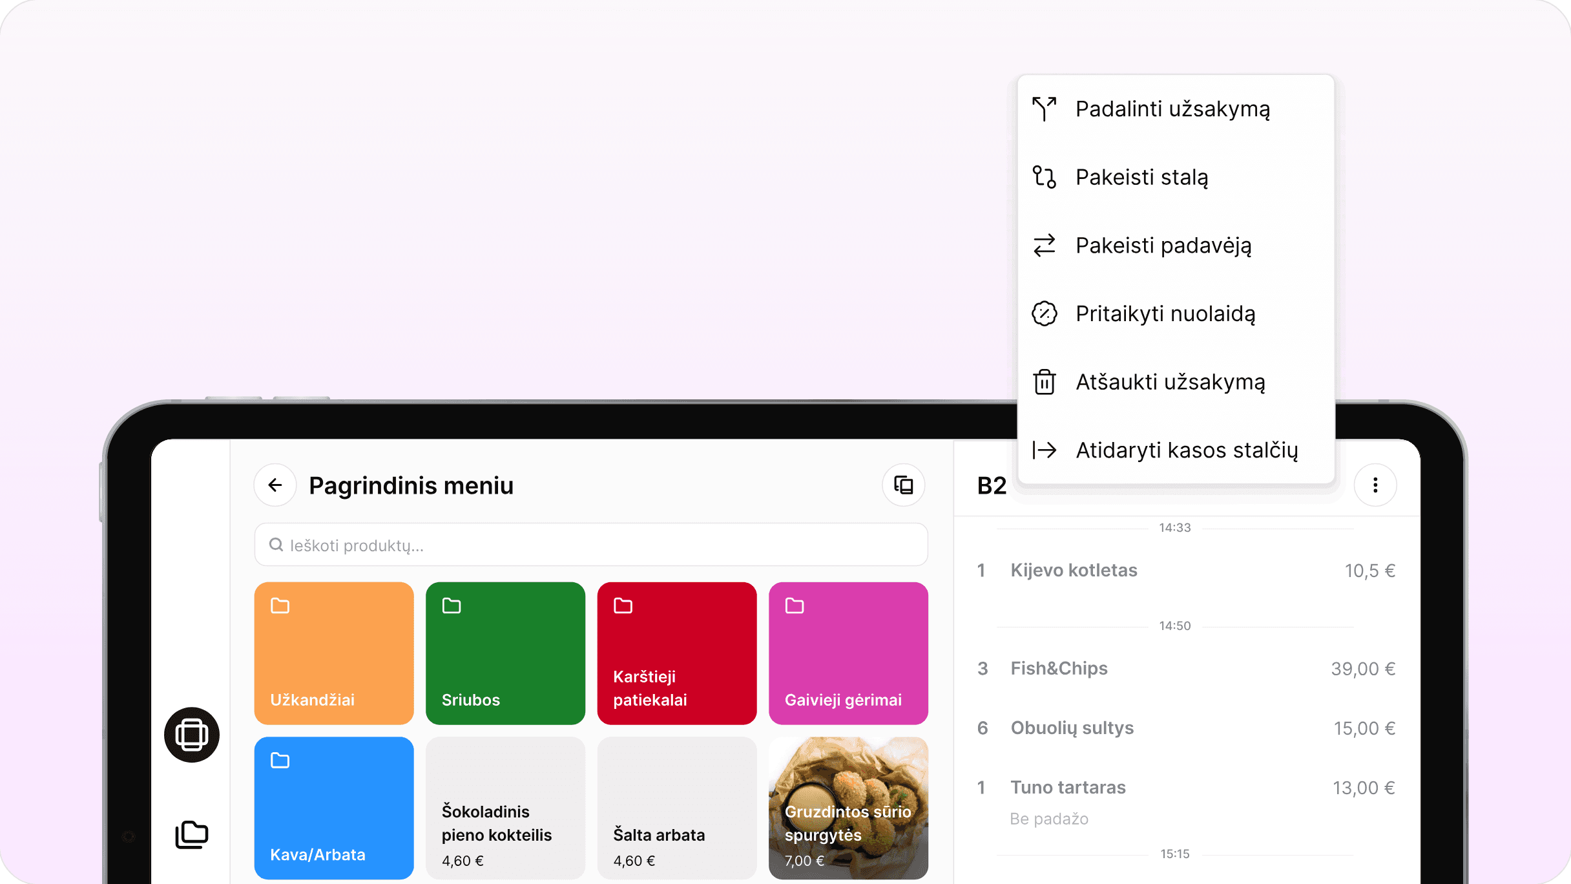Open the three-dot options menu for table B2
Viewport: 1571px width, 884px height.
(x=1375, y=485)
